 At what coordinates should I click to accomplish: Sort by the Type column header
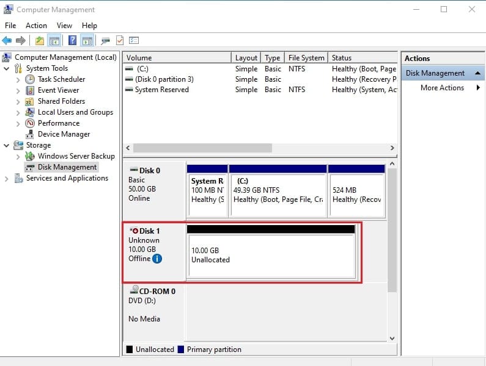pyautogui.click(x=273, y=58)
